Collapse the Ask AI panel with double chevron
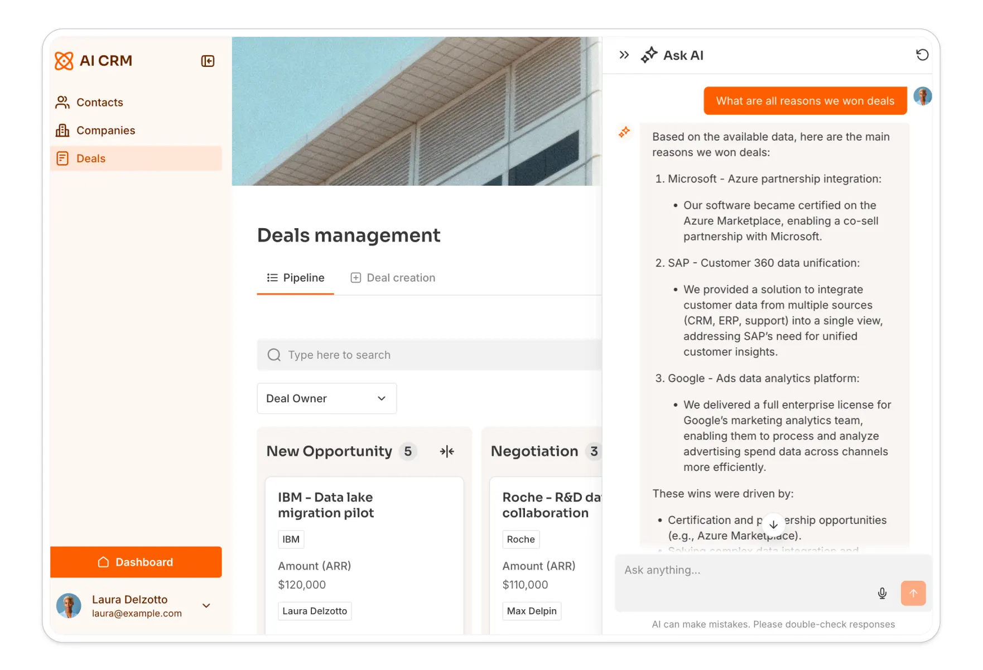This screenshot has width=983, height=670. coord(624,55)
